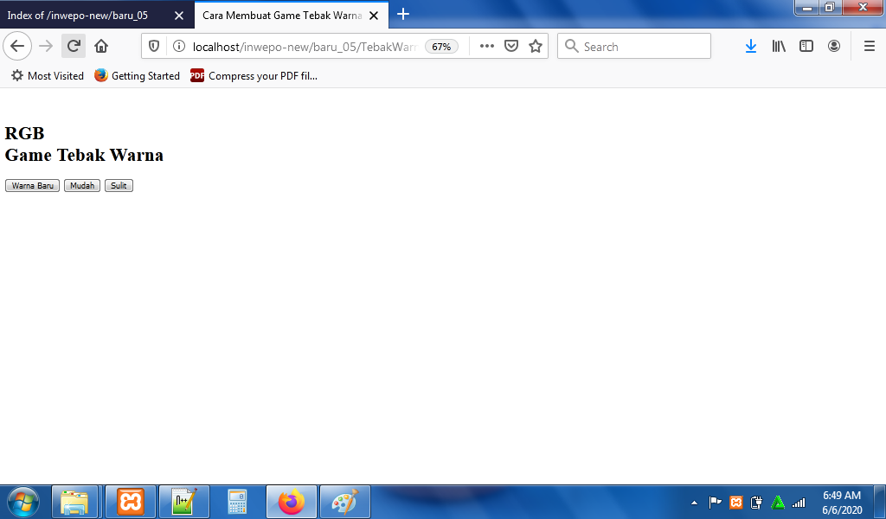This screenshot has height=519, width=886.
Task: Open the Library icon
Action: click(x=779, y=47)
